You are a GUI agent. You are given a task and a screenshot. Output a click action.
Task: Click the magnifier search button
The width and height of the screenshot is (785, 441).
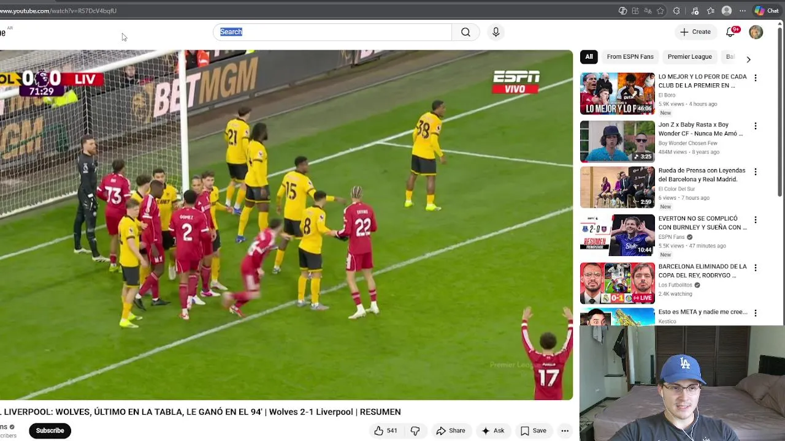click(465, 32)
